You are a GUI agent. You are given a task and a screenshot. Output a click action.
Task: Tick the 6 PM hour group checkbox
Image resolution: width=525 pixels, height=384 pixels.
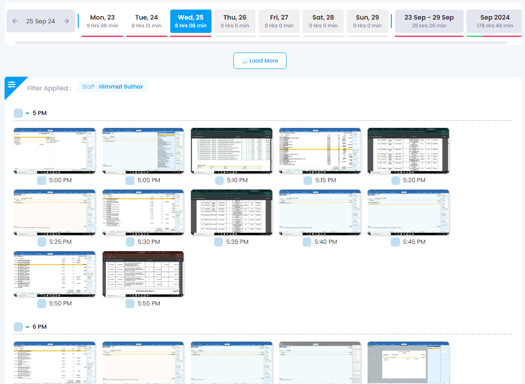18,327
